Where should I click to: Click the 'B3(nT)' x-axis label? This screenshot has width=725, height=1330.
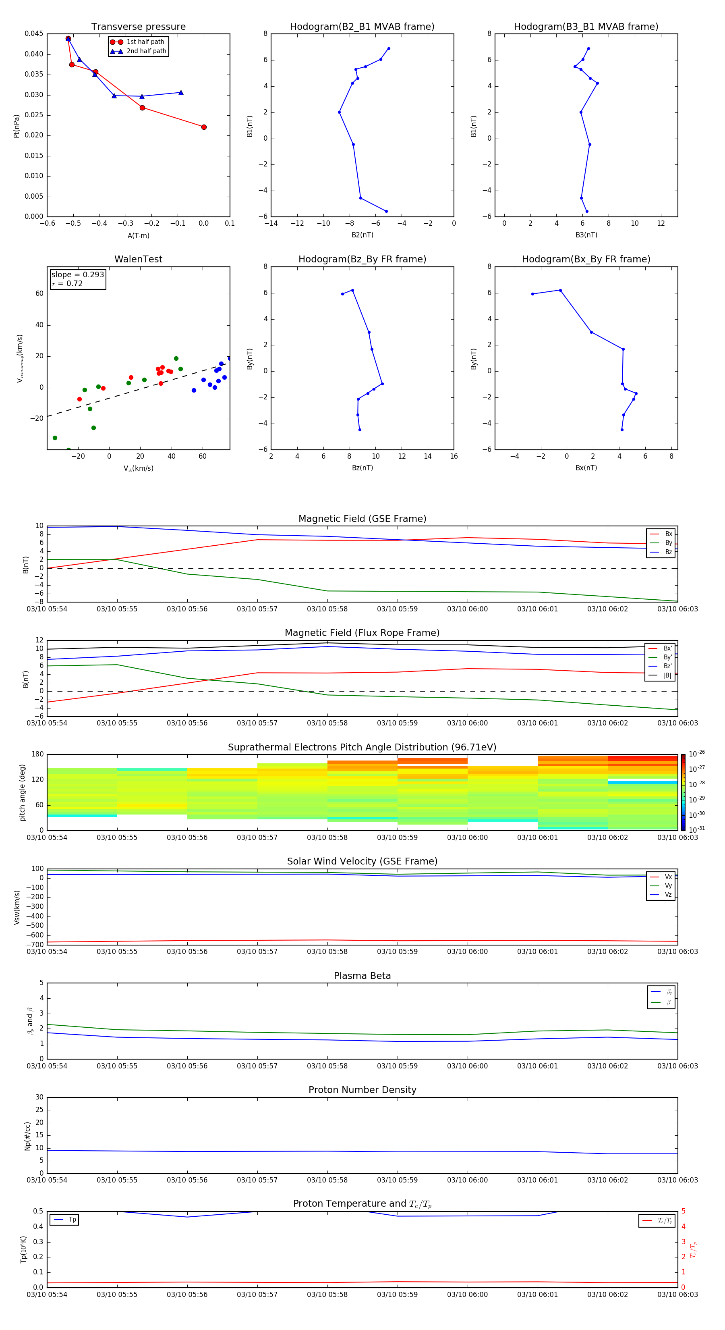[586, 235]
